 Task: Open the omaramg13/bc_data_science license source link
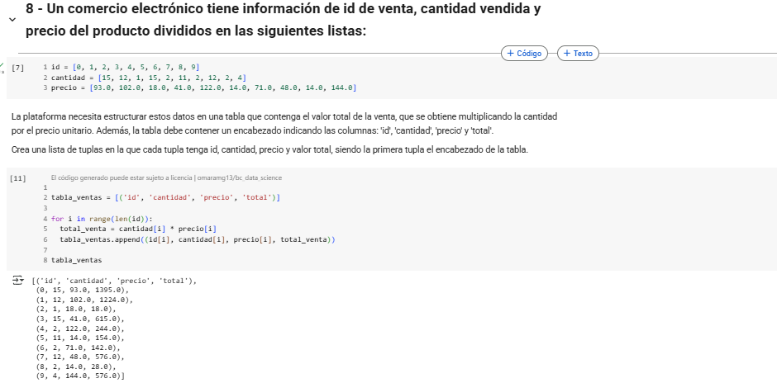click(x=240, y=177)
